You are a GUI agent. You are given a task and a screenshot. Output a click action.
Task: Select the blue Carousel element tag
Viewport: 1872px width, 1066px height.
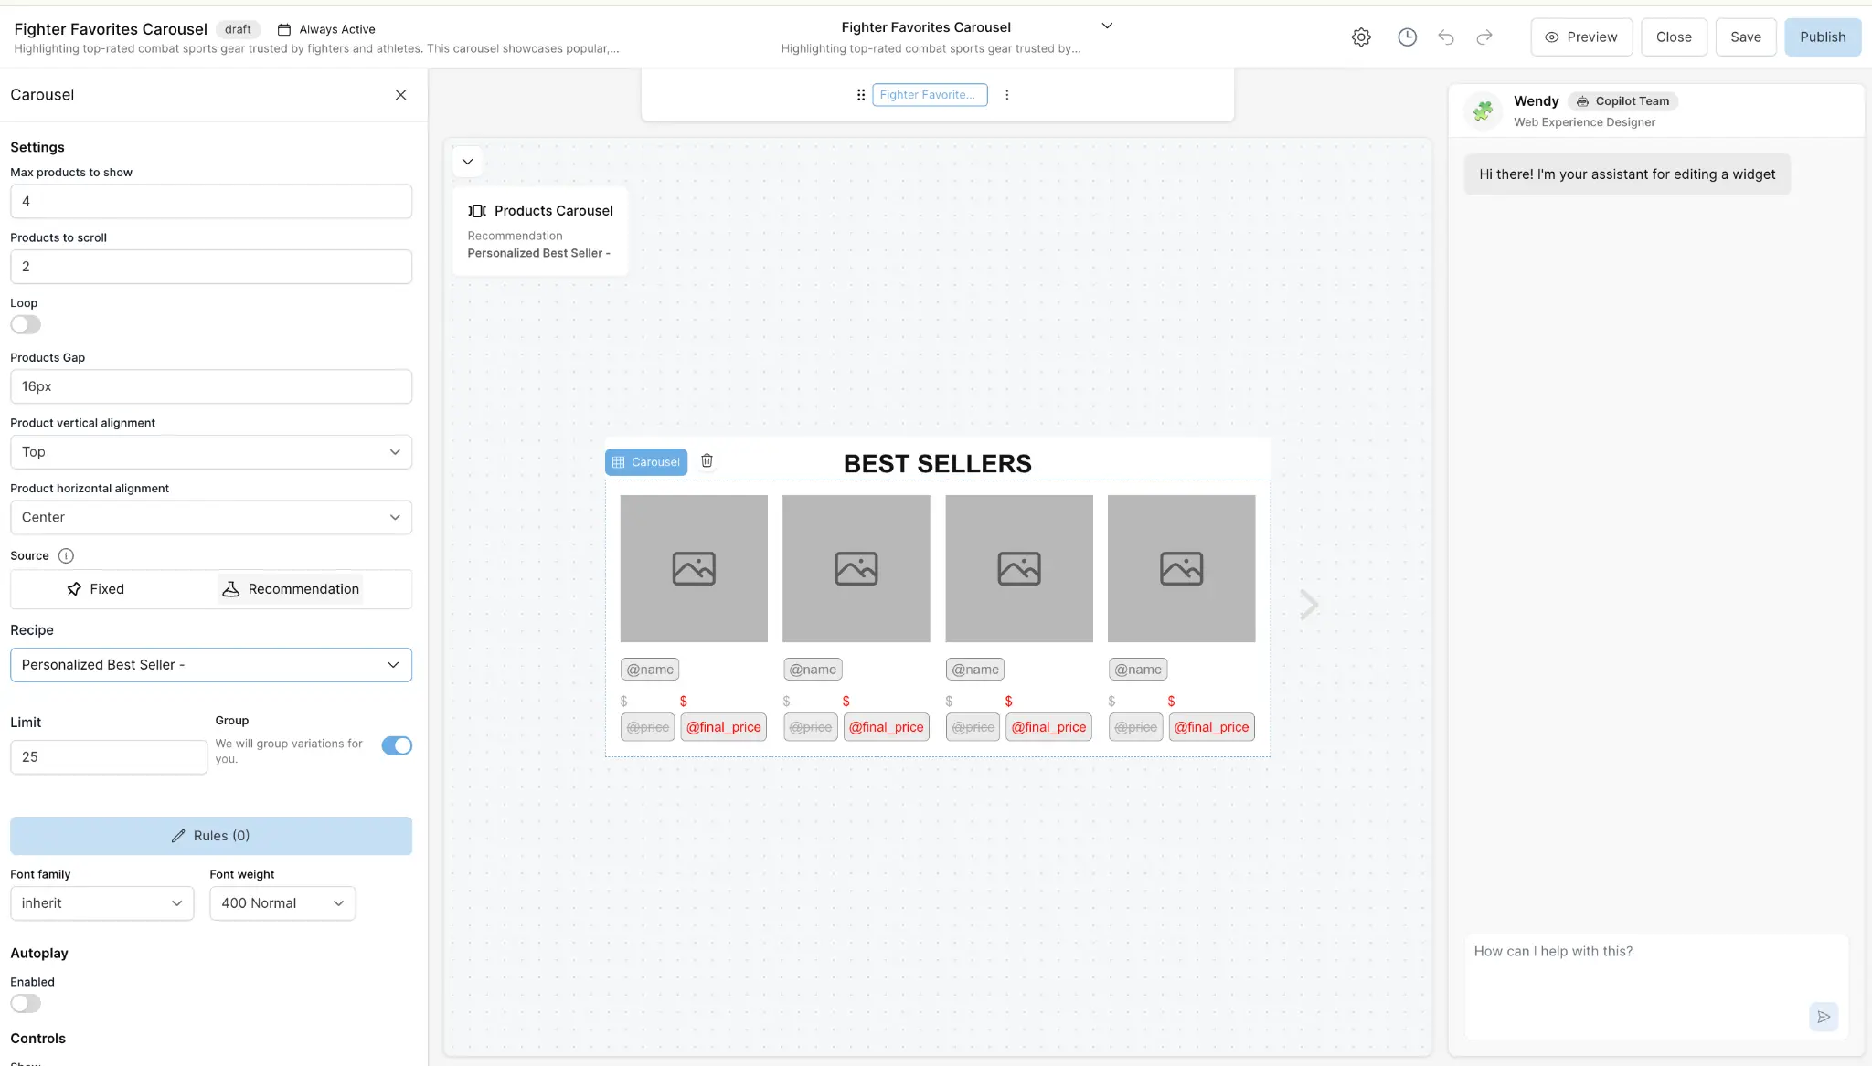point(646,462)
